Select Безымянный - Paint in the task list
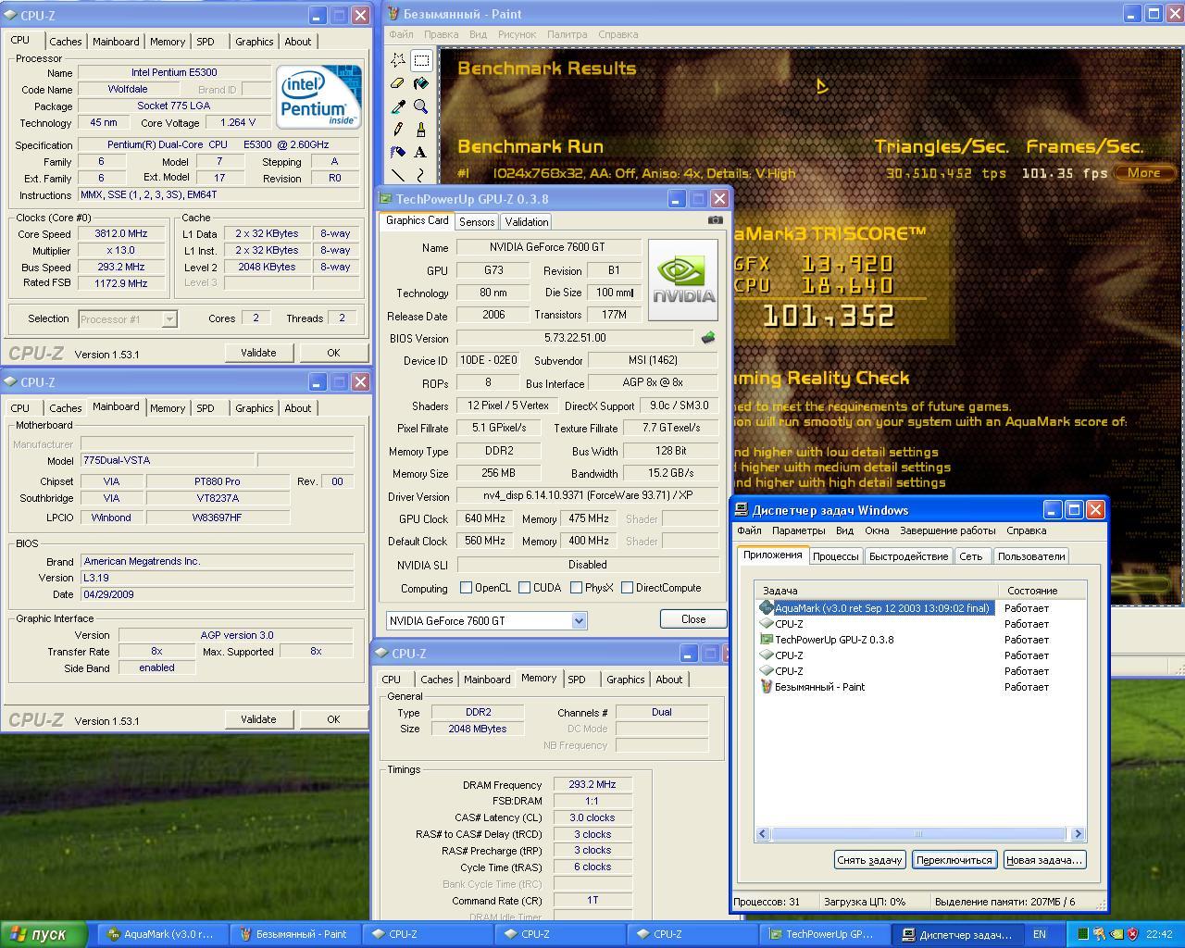The image size is (1185, 948). (819, 687)
